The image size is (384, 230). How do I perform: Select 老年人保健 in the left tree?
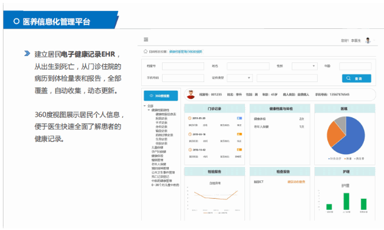coord(159,164)
